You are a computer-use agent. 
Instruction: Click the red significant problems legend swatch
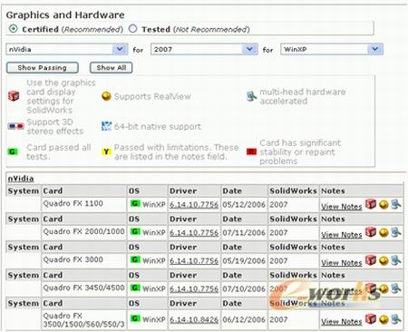[251, 151]
